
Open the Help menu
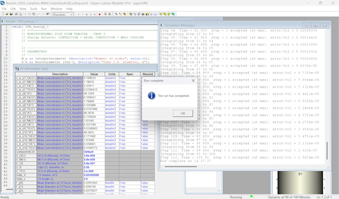(69, 9)
